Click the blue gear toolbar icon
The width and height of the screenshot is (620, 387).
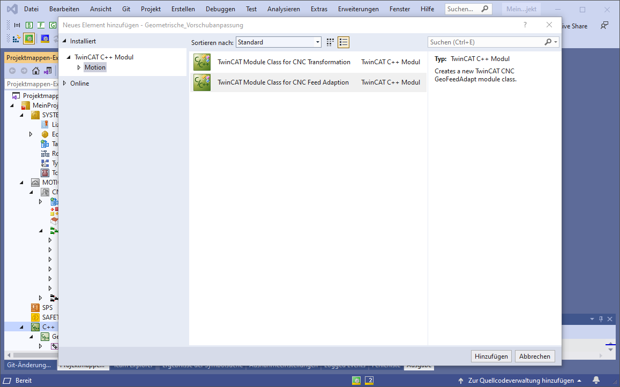[45, 39]
